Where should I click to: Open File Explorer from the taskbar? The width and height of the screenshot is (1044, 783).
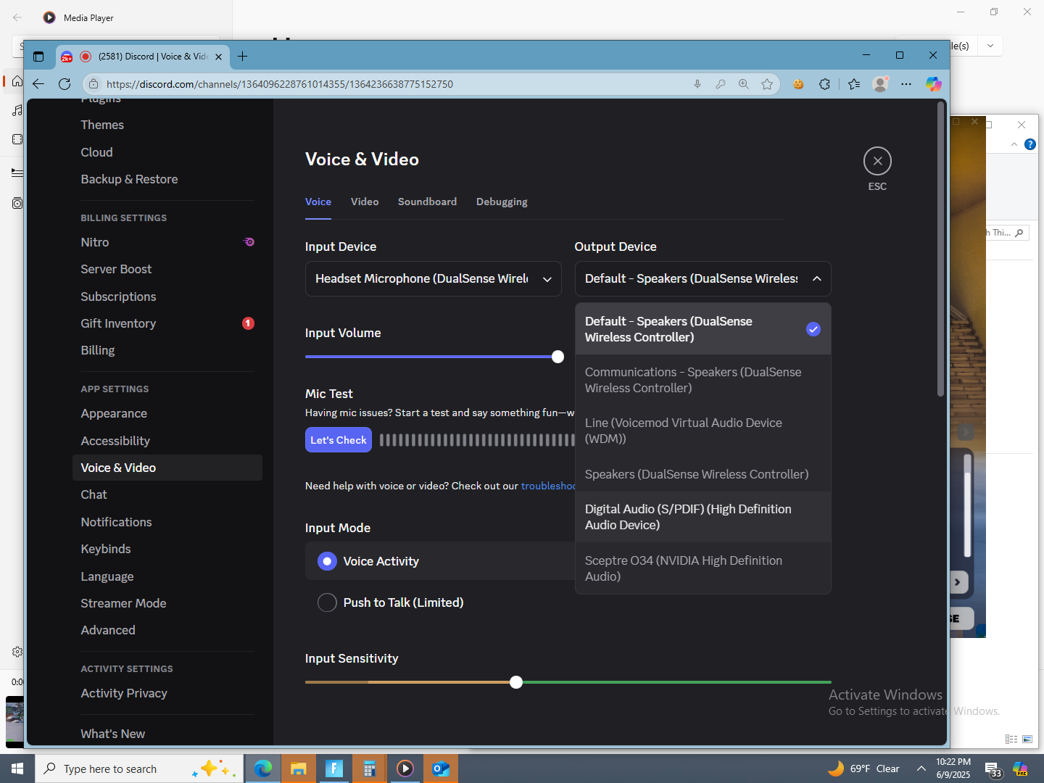(298, 768)
